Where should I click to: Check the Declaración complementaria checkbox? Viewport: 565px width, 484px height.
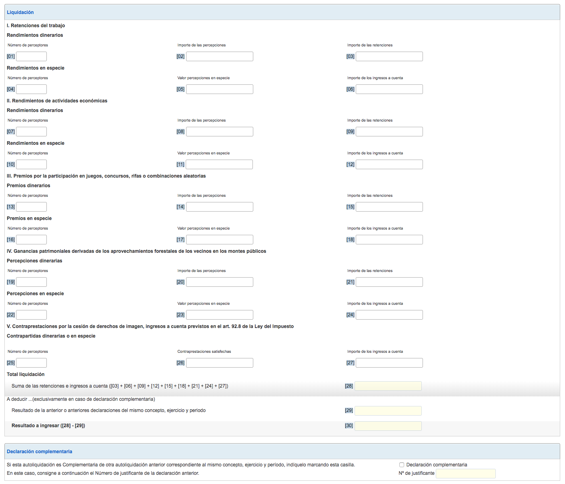tap(402, 465)
